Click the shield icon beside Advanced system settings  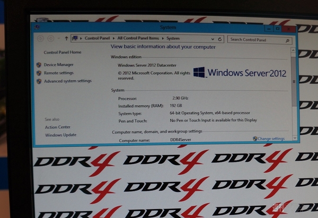tap(39, 81)
